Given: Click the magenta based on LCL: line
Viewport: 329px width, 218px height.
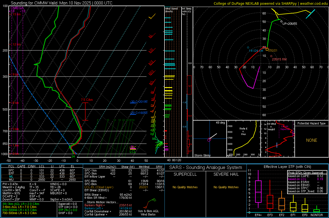Looking at the screenshot, I should (x=306, y=179).
